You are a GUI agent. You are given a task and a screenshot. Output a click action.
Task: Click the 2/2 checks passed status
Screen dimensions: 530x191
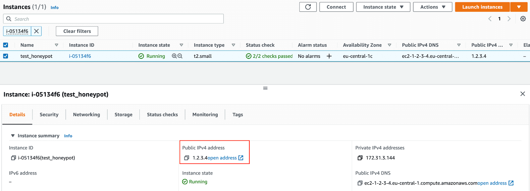pos(269,56)
